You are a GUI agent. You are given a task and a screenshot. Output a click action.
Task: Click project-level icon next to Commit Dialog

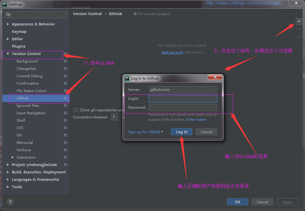(x=65, y=76)
